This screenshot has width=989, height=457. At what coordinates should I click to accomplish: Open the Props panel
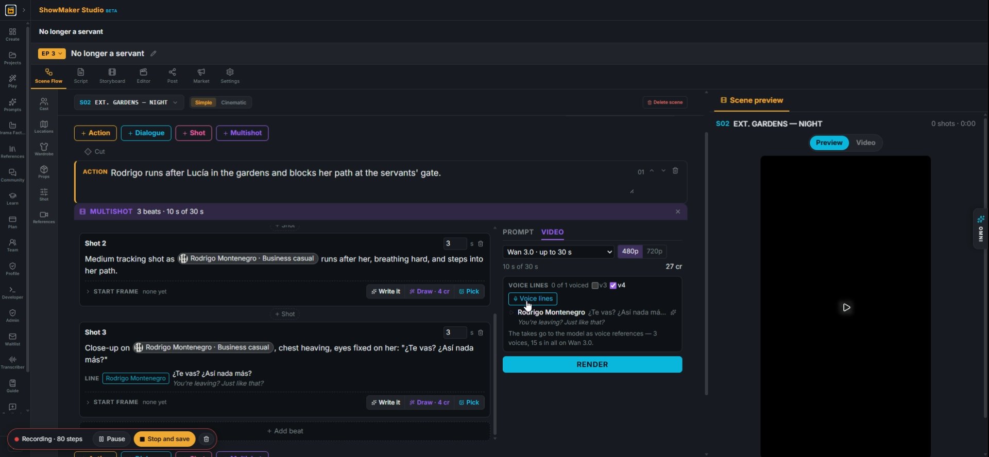(44, 172)
